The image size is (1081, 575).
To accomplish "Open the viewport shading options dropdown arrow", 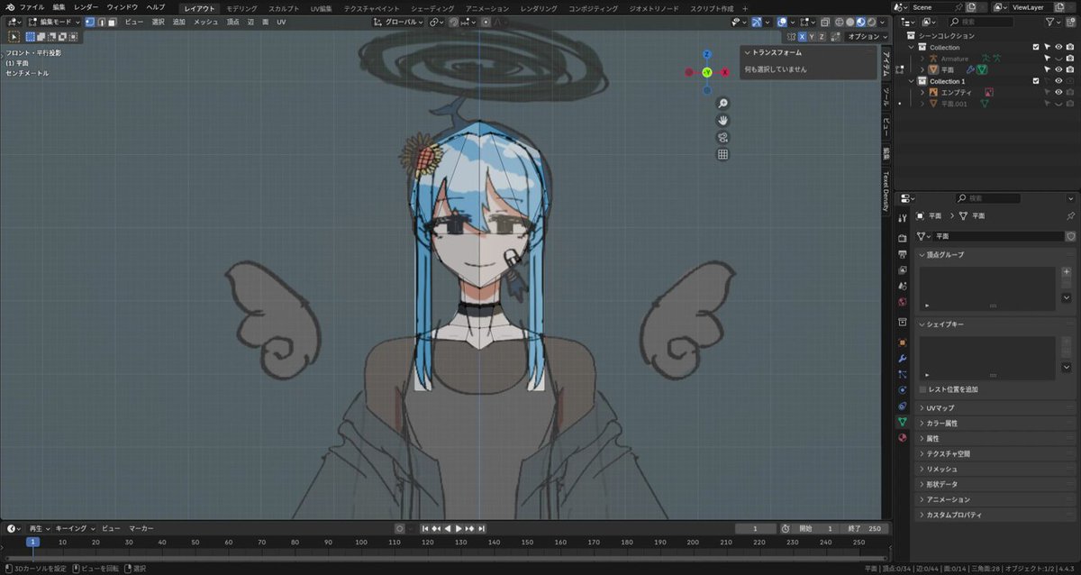I will pos(882,22).
